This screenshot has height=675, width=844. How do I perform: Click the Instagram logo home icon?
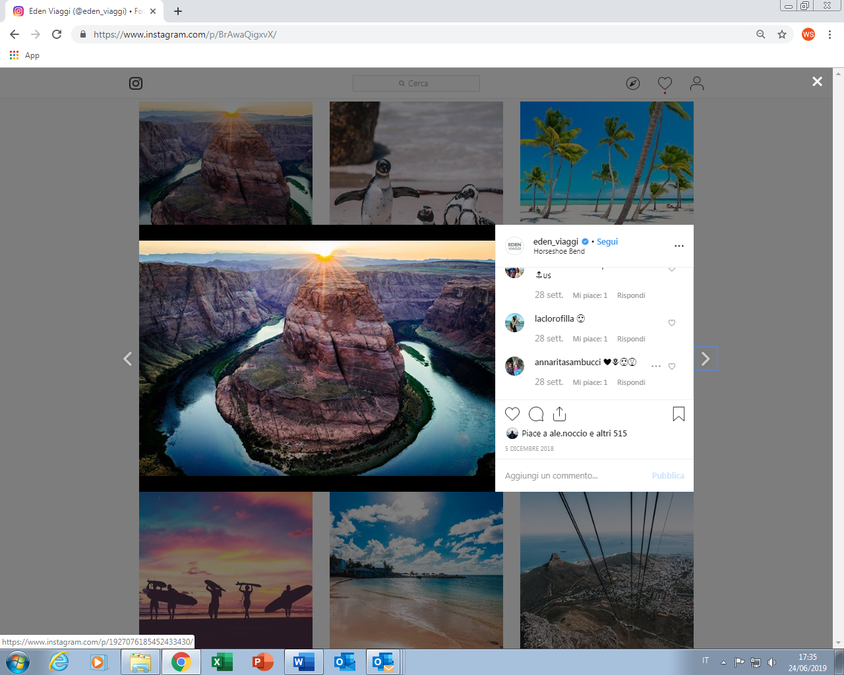pyautogui.click(x=136, y=83)
